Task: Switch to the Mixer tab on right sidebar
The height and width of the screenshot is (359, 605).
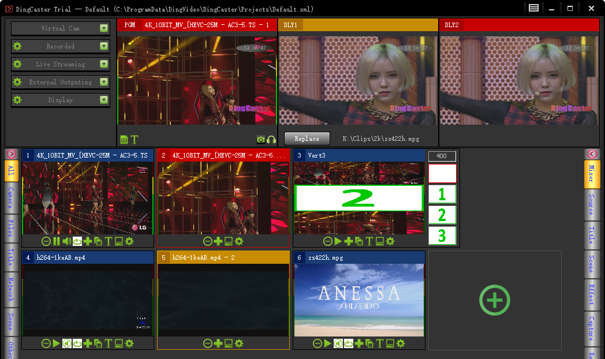Action: (592, 174)
